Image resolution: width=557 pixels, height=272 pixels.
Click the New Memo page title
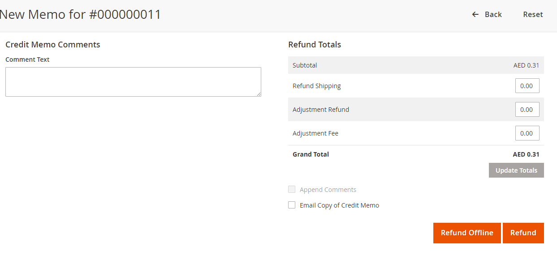click(x=81, y=15)
